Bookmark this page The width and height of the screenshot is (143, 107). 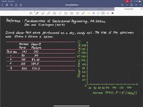point(16,5)
